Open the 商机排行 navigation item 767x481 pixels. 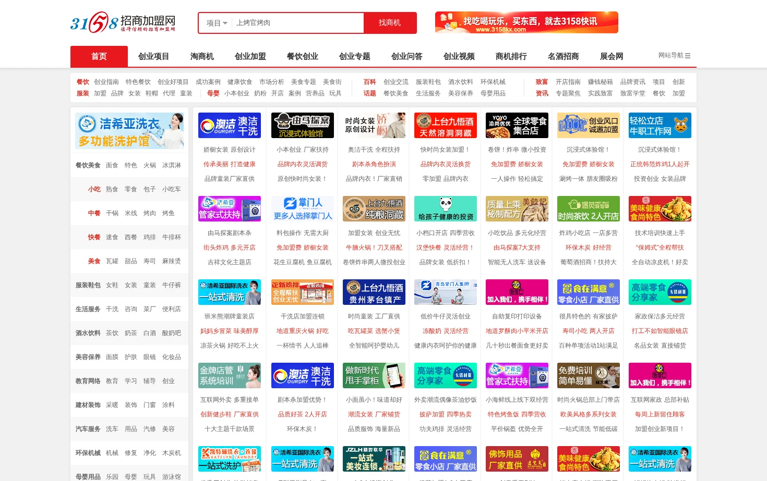(x=511, y=56)
